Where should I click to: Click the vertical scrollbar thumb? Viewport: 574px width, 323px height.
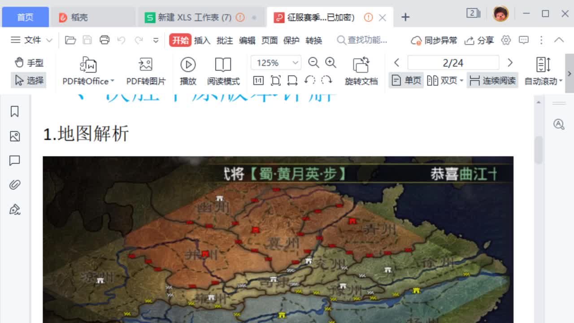(x=539, y=149)
